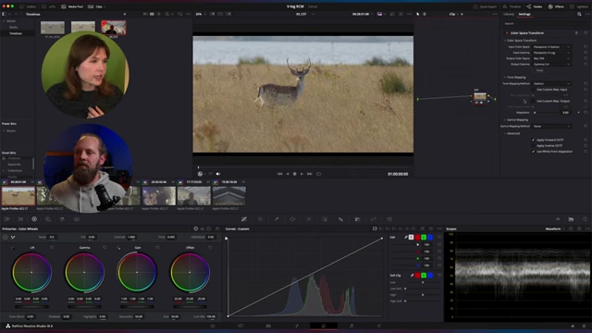The width and height of the screenshot is (592, 333).
Task: Switch to the Color page tab
Action: click(324, 326)
